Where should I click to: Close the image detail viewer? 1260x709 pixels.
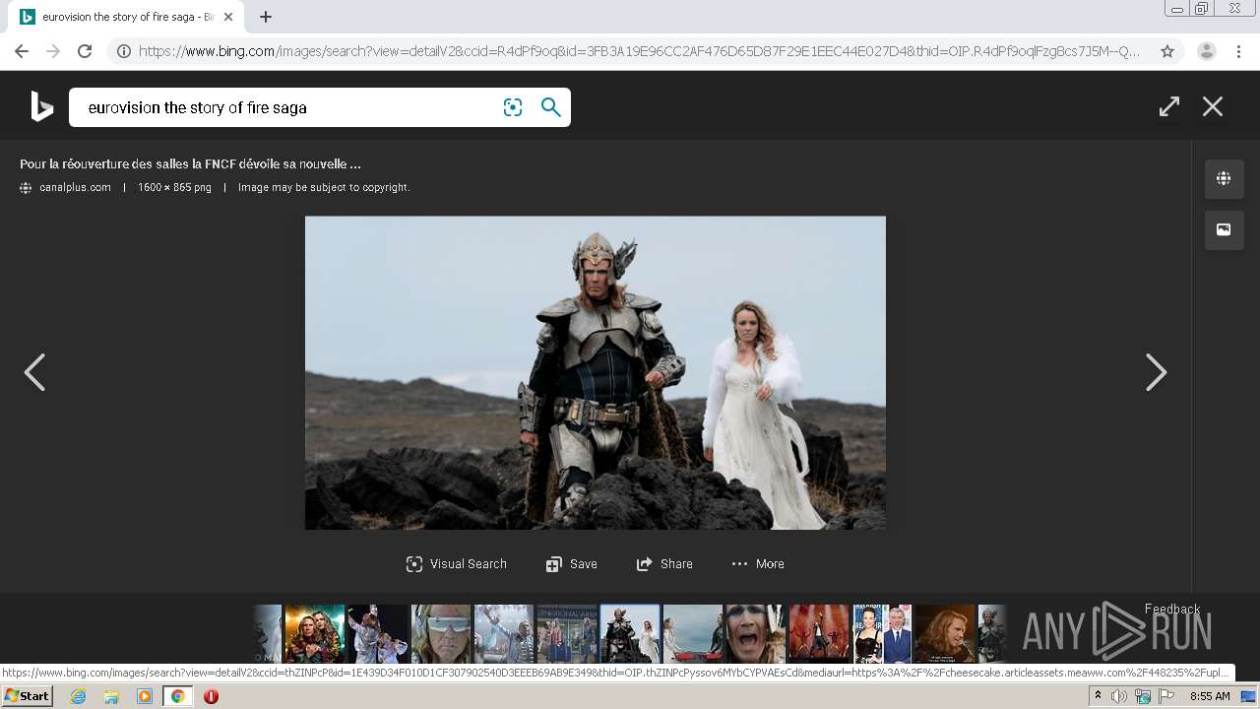coord(1213,106)
